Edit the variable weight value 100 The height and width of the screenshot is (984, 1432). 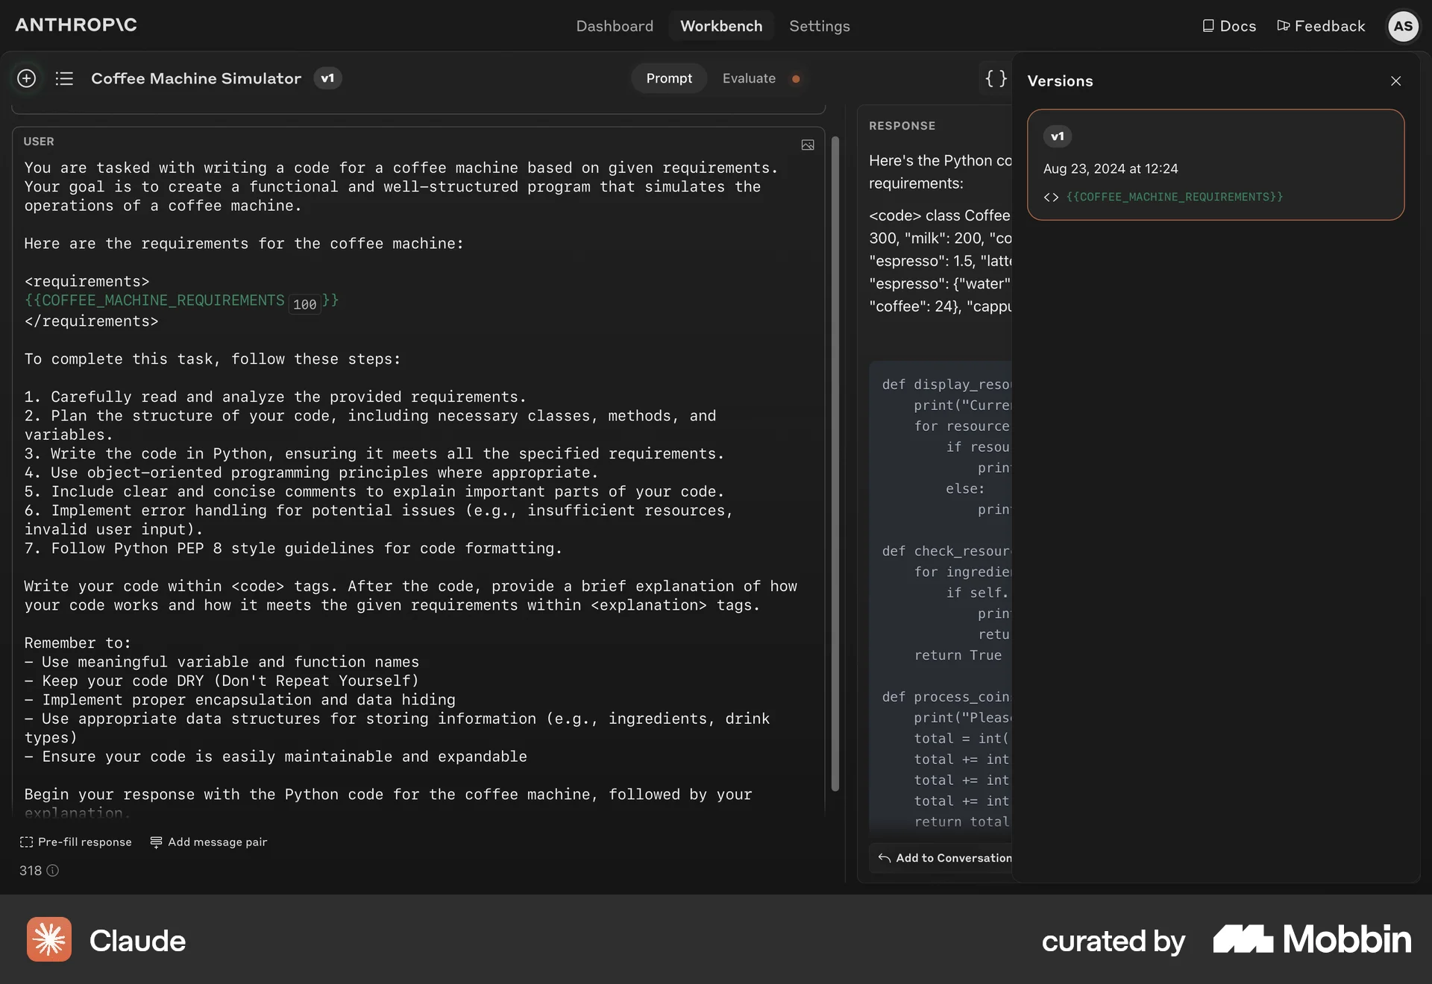[x=305, y=304]
